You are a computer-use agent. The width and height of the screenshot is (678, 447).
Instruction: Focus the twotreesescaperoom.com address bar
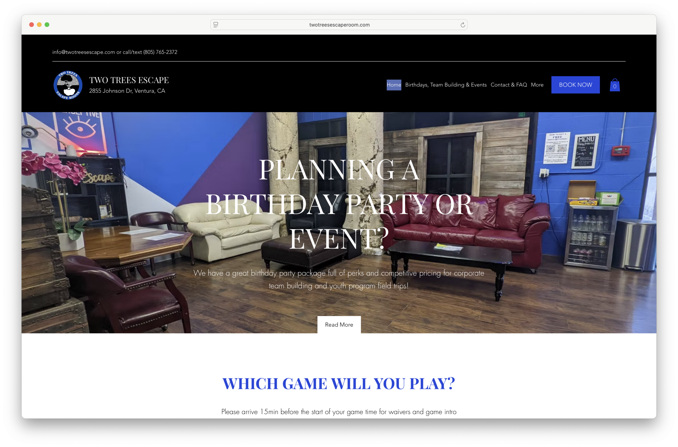pyautogui.click(x=339, y=25)
